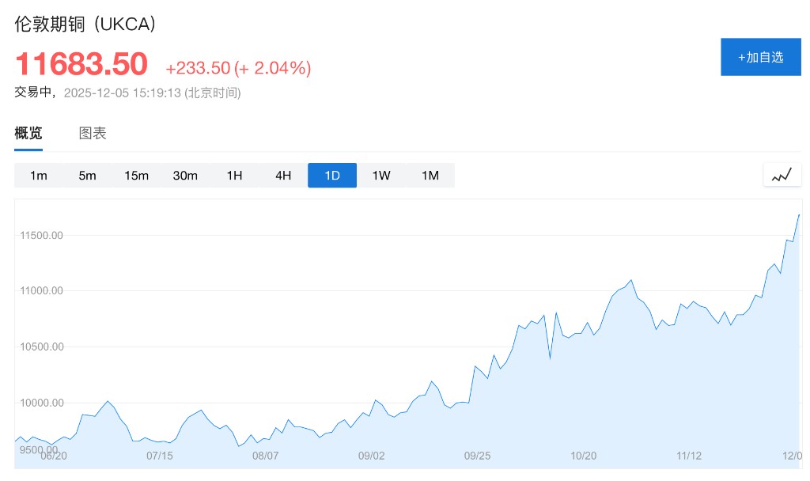The image size is (810, 481).
Task: Switch to the 概览 tab
Action: click(x=28, y=134)
